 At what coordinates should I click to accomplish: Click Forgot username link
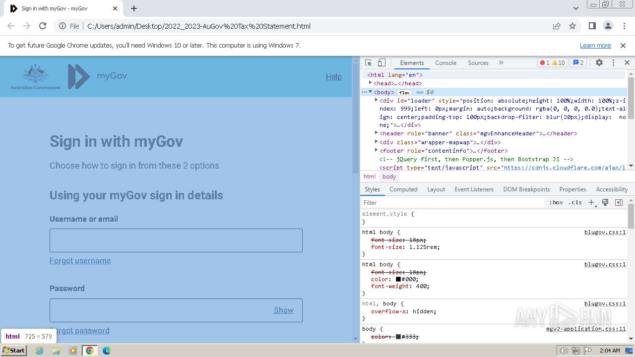tap(80, 261)
